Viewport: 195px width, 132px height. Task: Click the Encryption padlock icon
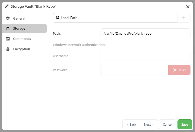coord(8,49)
